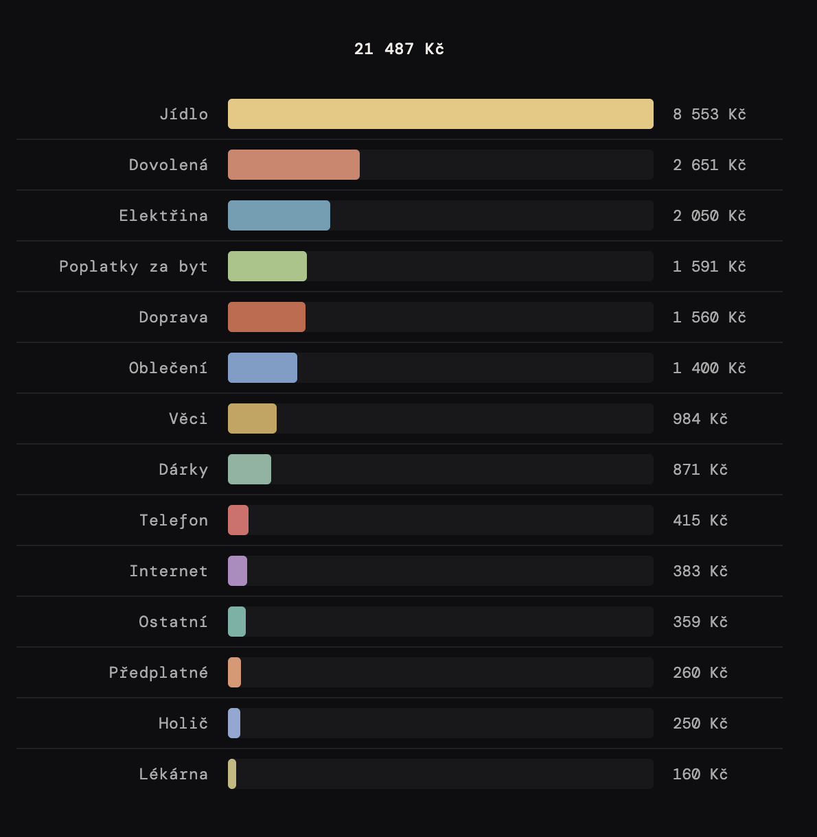Select the Dárky category label
The image size is (817, 837).
[183, 469]
